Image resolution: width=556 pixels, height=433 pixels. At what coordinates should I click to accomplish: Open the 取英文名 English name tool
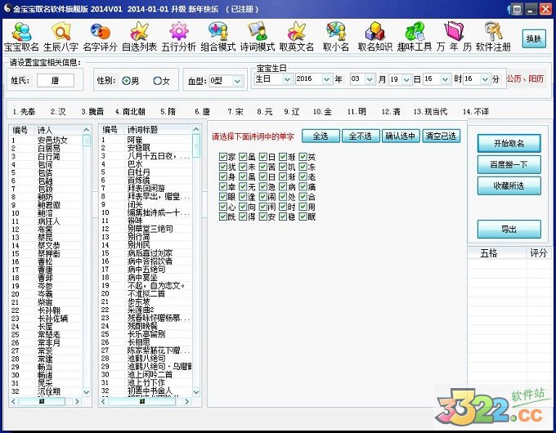click(x=297, y=37)
